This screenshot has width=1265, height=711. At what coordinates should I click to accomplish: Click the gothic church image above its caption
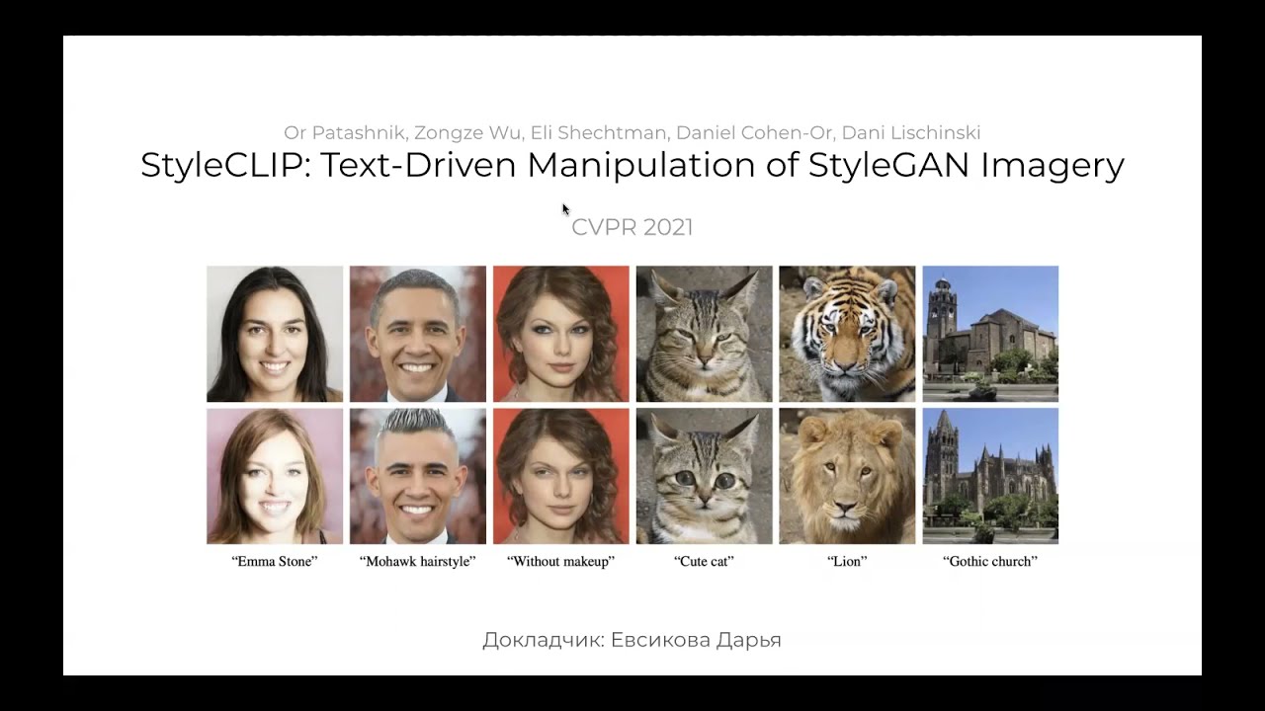click(x=990, y=476)
